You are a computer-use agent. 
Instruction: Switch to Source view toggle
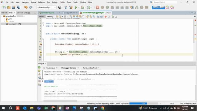[x=42, y=17]
